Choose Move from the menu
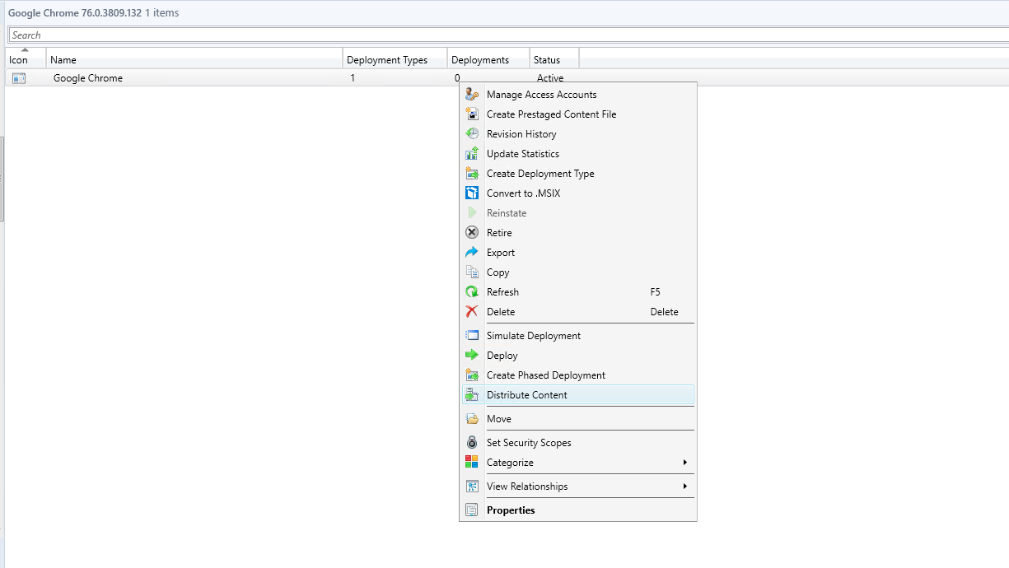Viewport: 1009px width, 568px height. [x=578, y=419]
